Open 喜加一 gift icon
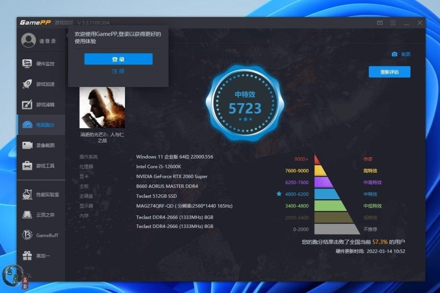440x293 pixels. [27, 256]
